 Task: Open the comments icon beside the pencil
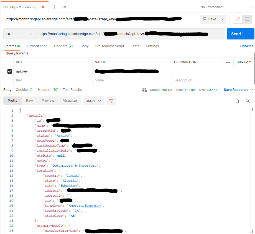pos(247,19)
